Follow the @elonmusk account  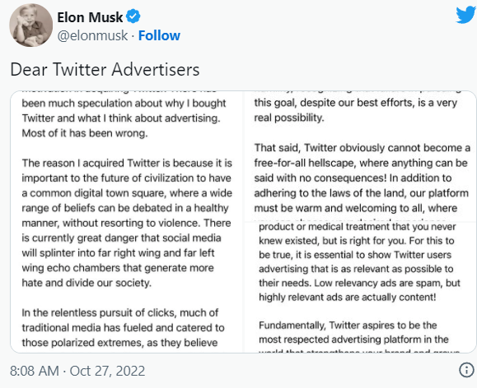159,35
